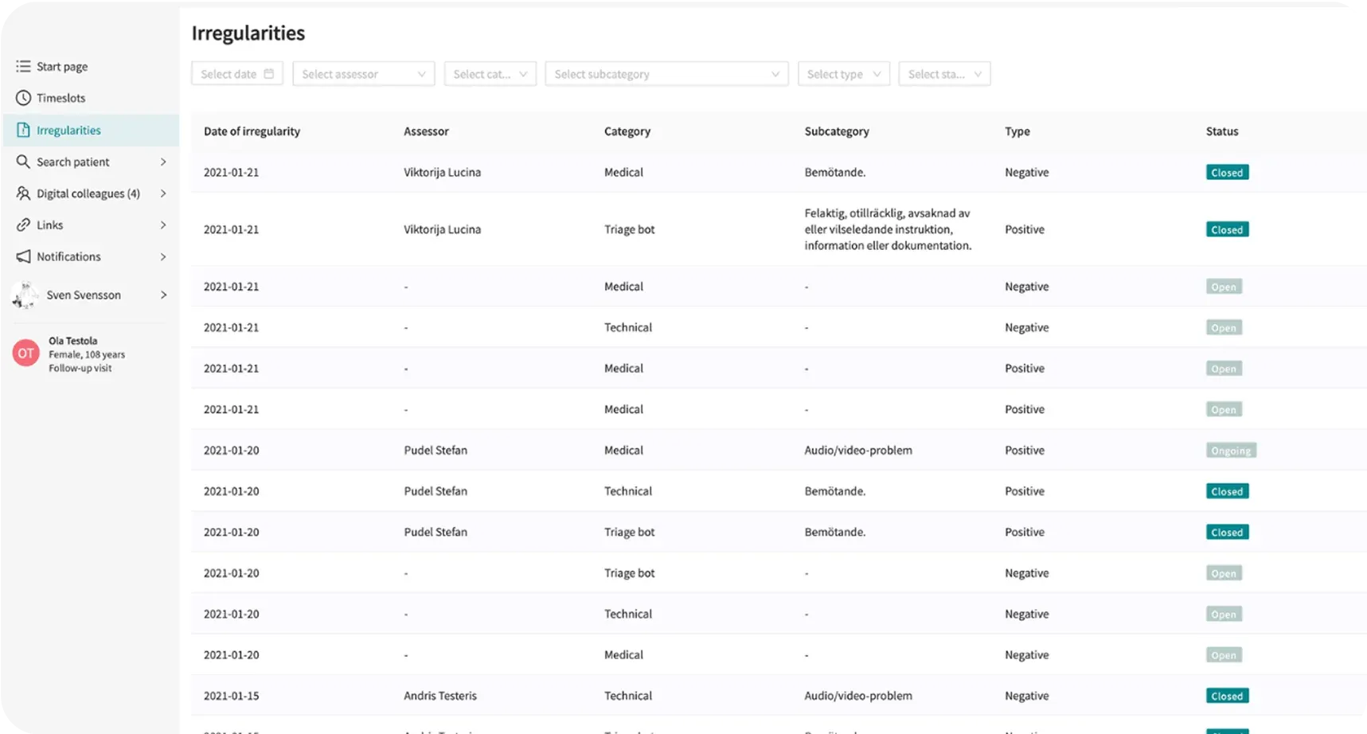Click the OT patient avatar
This screenshot has width=1367, height=734.
pos(25,353)
